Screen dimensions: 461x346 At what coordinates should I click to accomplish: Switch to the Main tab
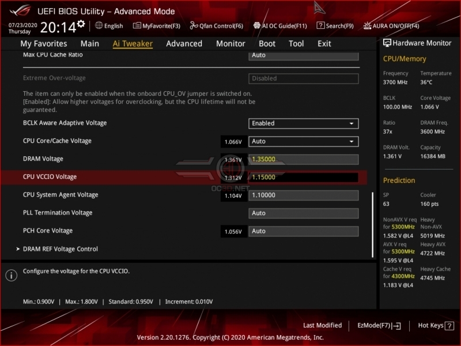90,44
